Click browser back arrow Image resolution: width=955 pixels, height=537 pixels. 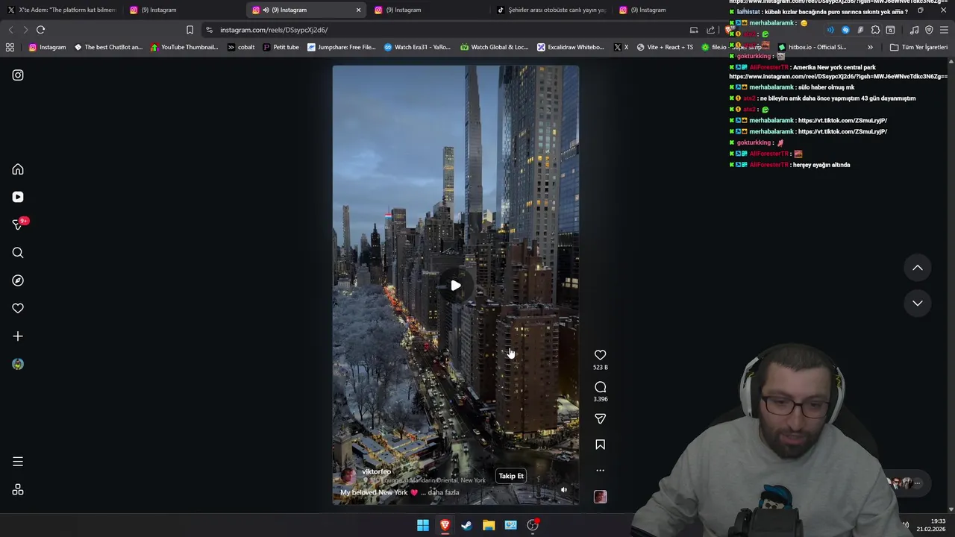tap(10, 30)
